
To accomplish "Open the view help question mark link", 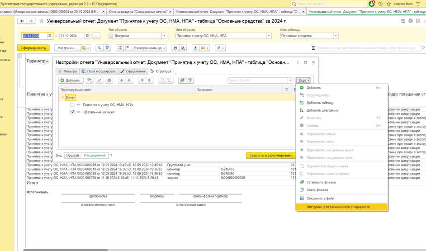I will [111, 156].
